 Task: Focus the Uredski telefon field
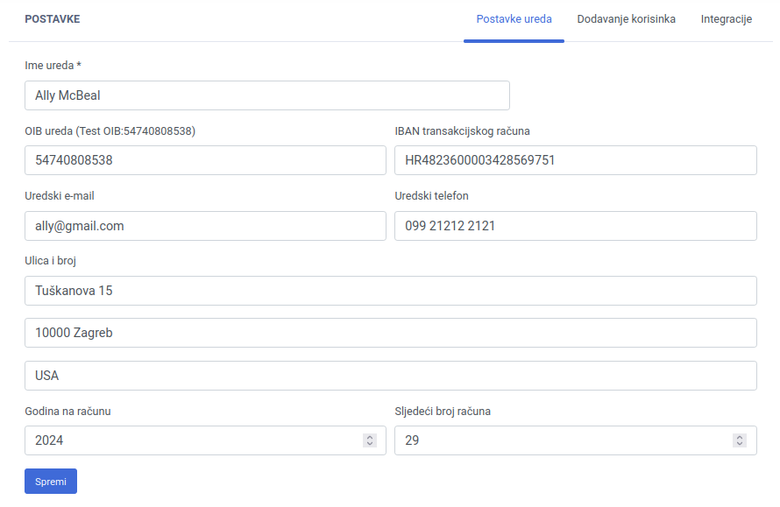point(575,226)
